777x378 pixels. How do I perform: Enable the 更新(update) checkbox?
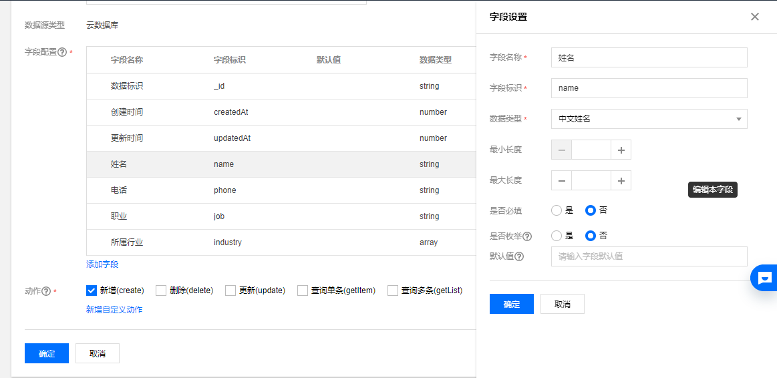[x=230, y=291]
